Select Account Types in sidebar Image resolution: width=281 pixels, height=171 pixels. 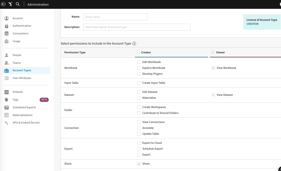(x=26, y=70)
